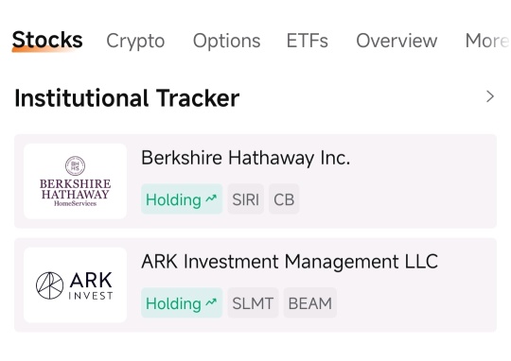Open the Overview tab

coord(396,41)
